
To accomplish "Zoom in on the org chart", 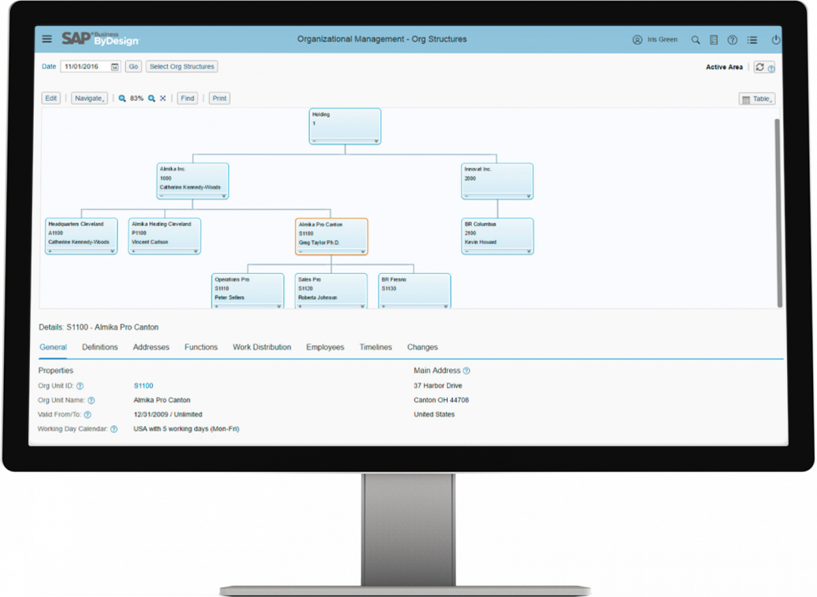I will tap(152, 99).
